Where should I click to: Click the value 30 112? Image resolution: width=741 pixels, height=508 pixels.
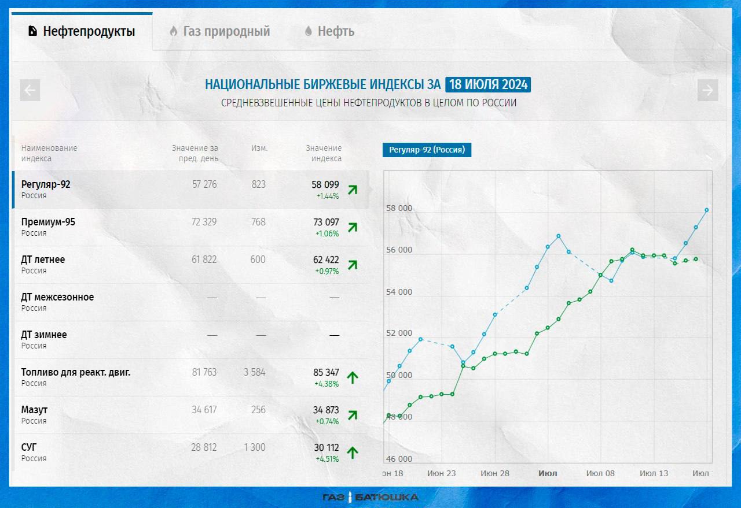click(327, 448)
